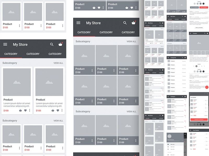Click search icon in large gray-tile My Store header
This screenshot has width=209, height=156.
tap(125, 23)
